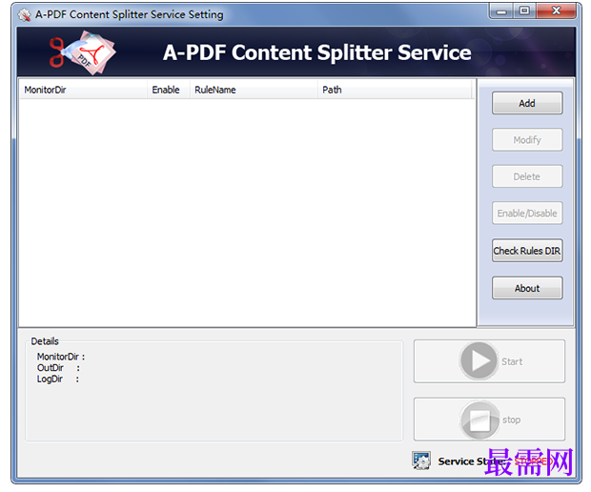Sort by RuleName column header
Image resolution: width=591 pixels, height=492 pixels.
tap(254, 90)
